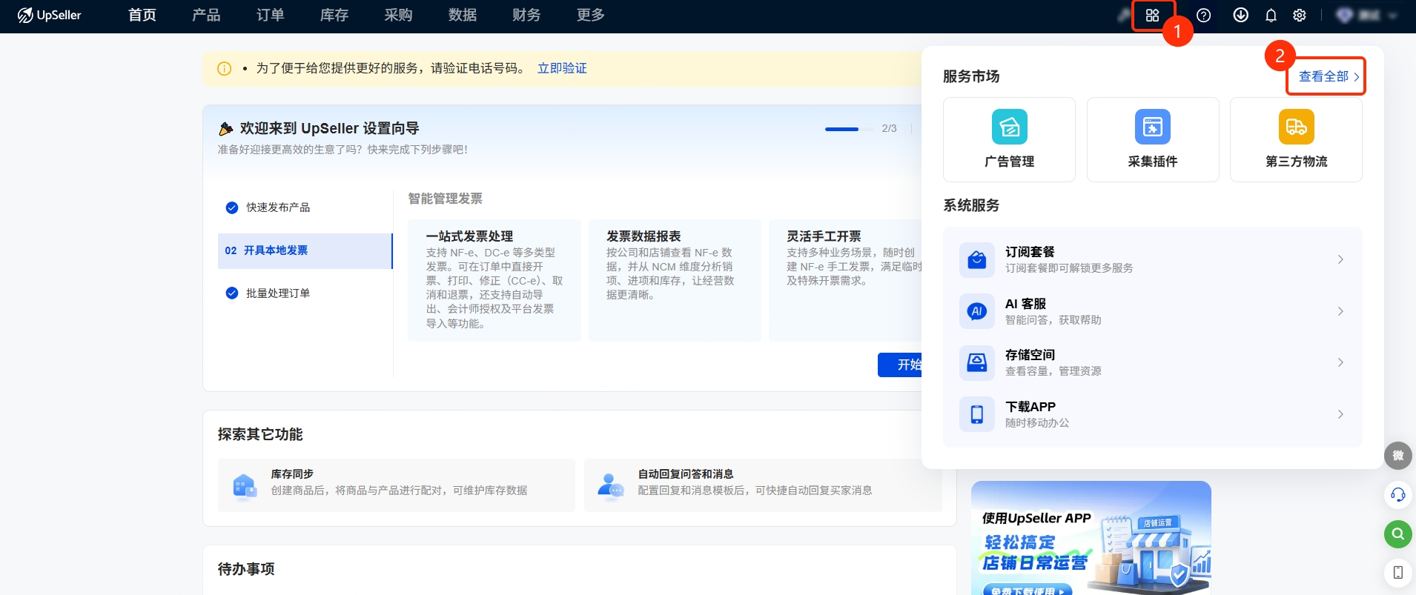The image size is (1416, 595).
Task: Open the 库存 menu
Action: 334,16
